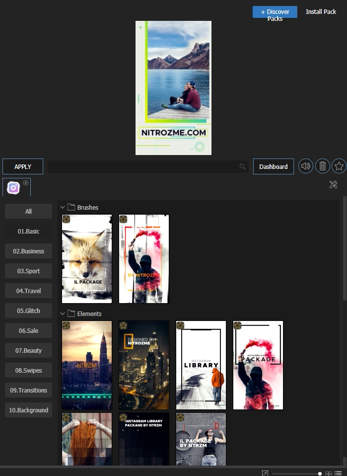Click the search magnifier icon
Image resolution: width=347 pixels, height=476 pixels.
tap(242, 166)
